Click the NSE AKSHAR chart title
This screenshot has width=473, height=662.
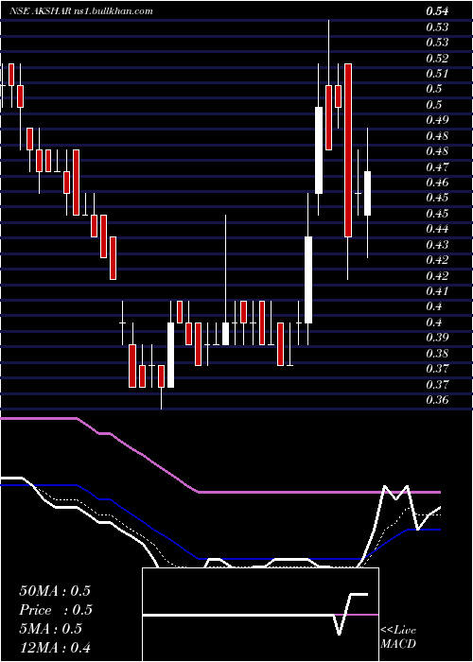[81, 11]
